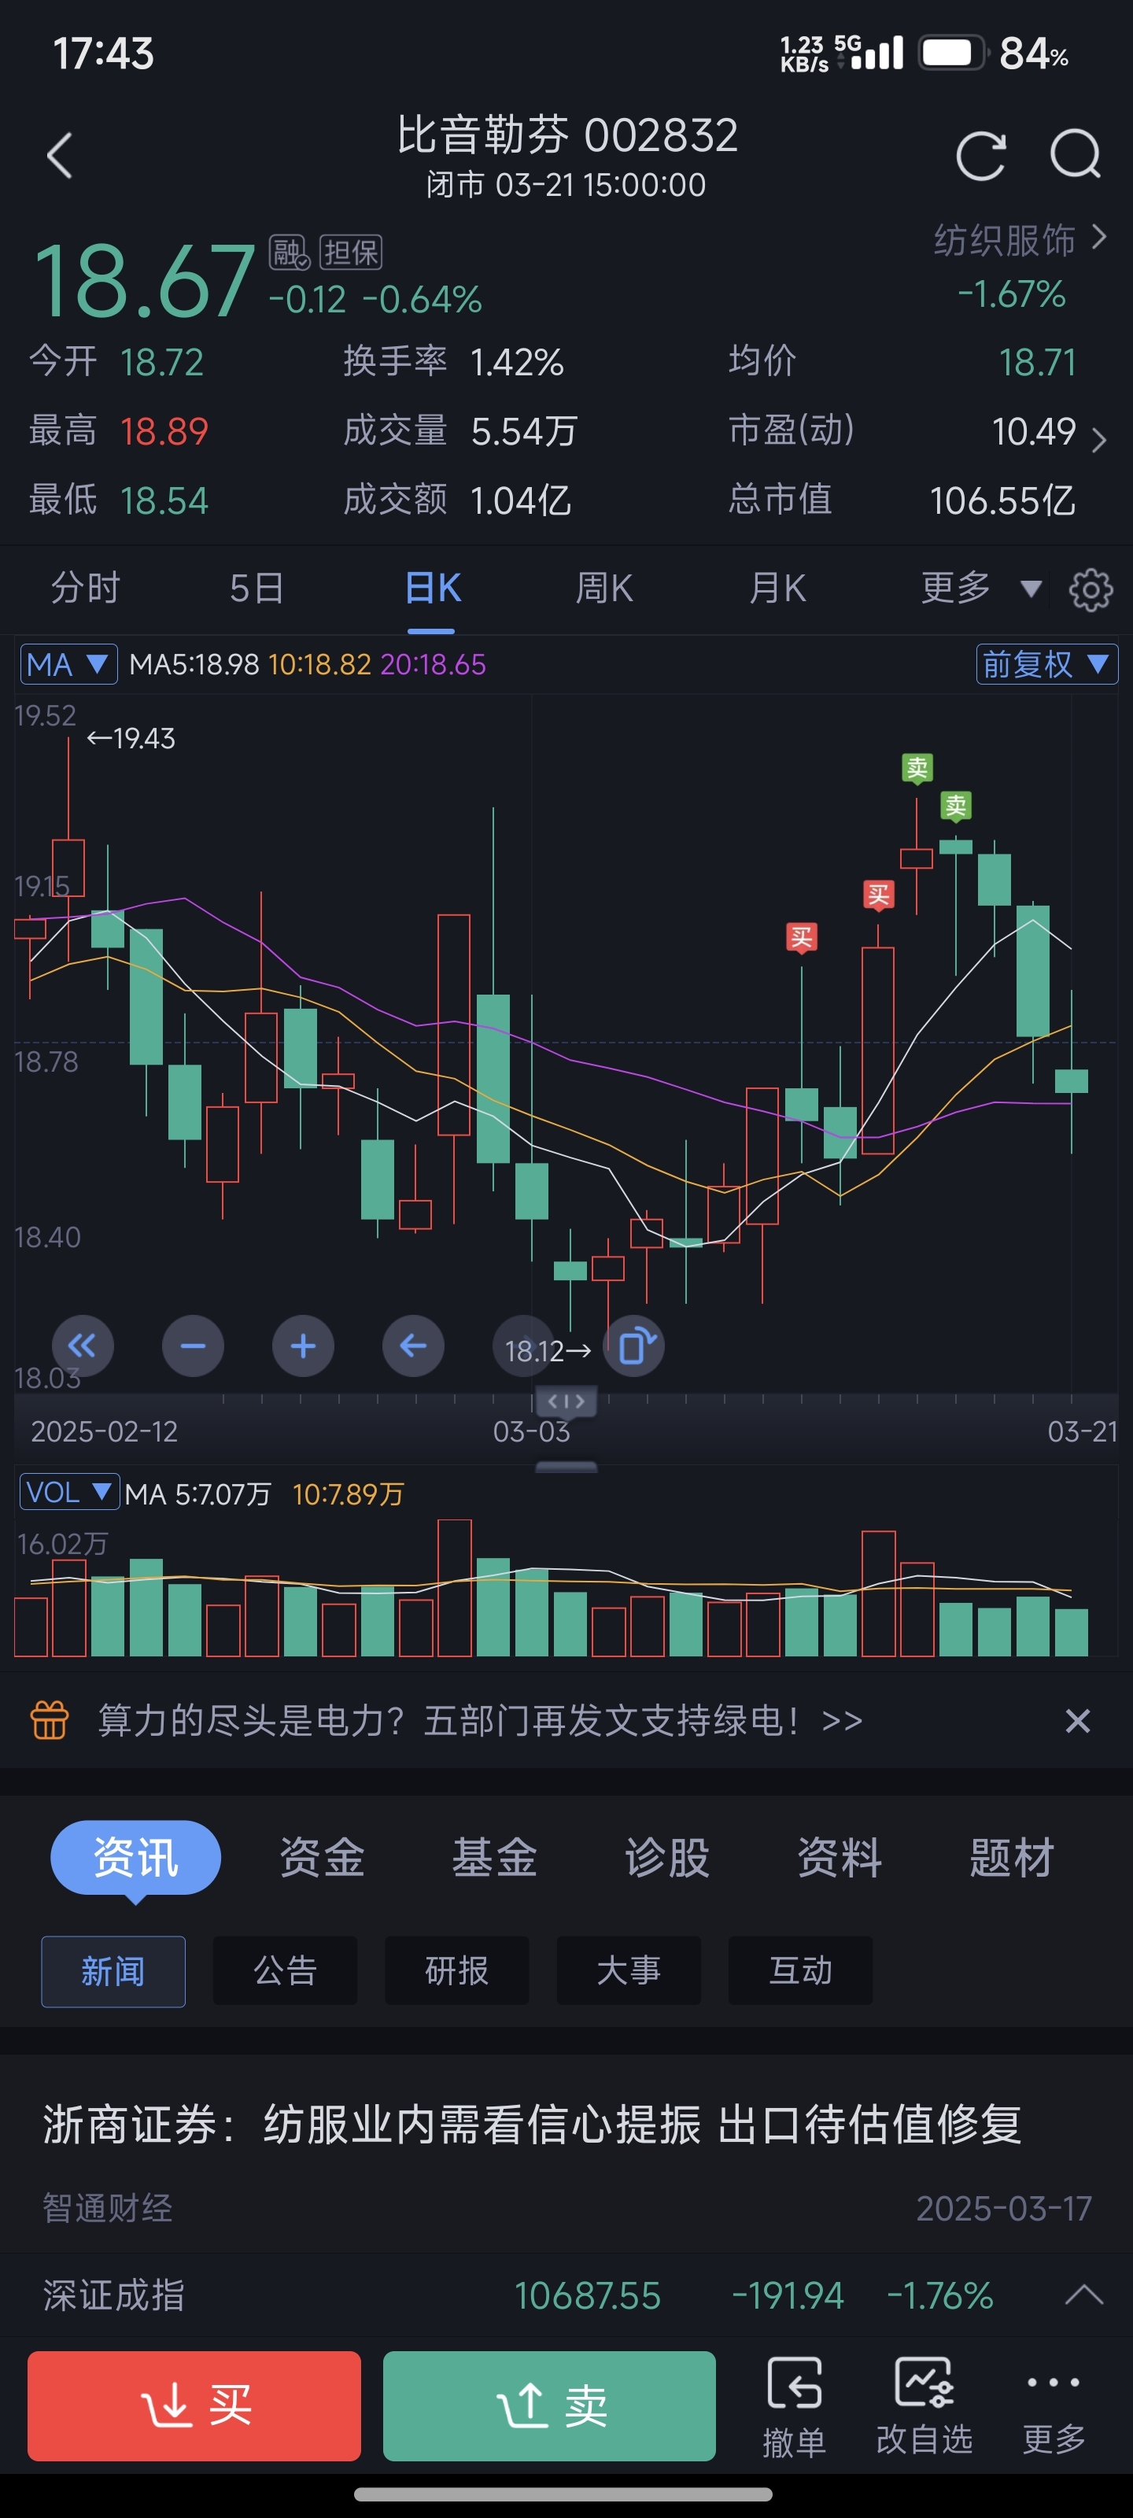Viewport: 1133px width, 2518px height.
Task: Go back using the top-left arrow
Action: tap(60, 156)
